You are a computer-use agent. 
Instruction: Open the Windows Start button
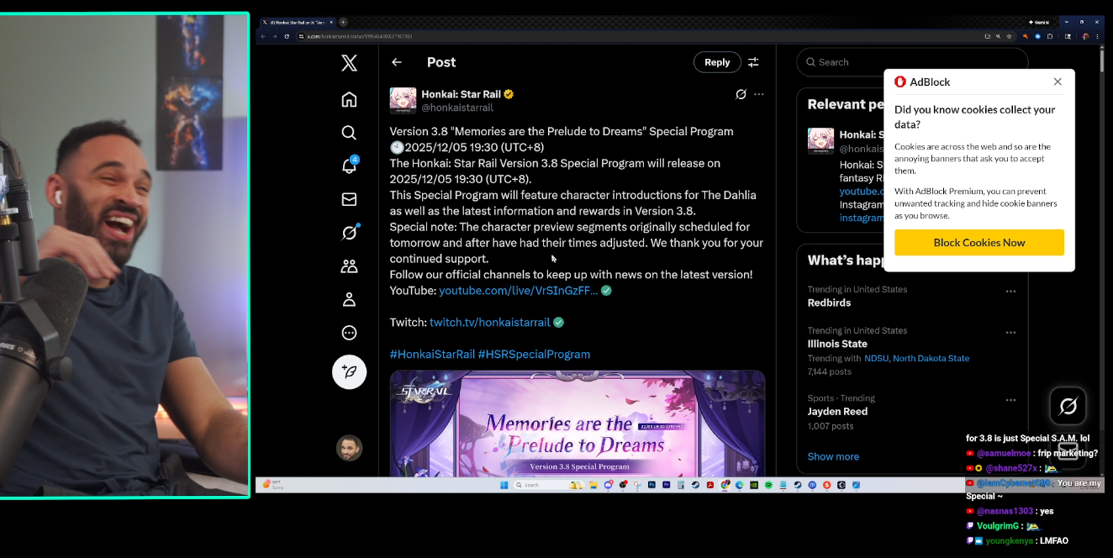[x=504, y=485]
